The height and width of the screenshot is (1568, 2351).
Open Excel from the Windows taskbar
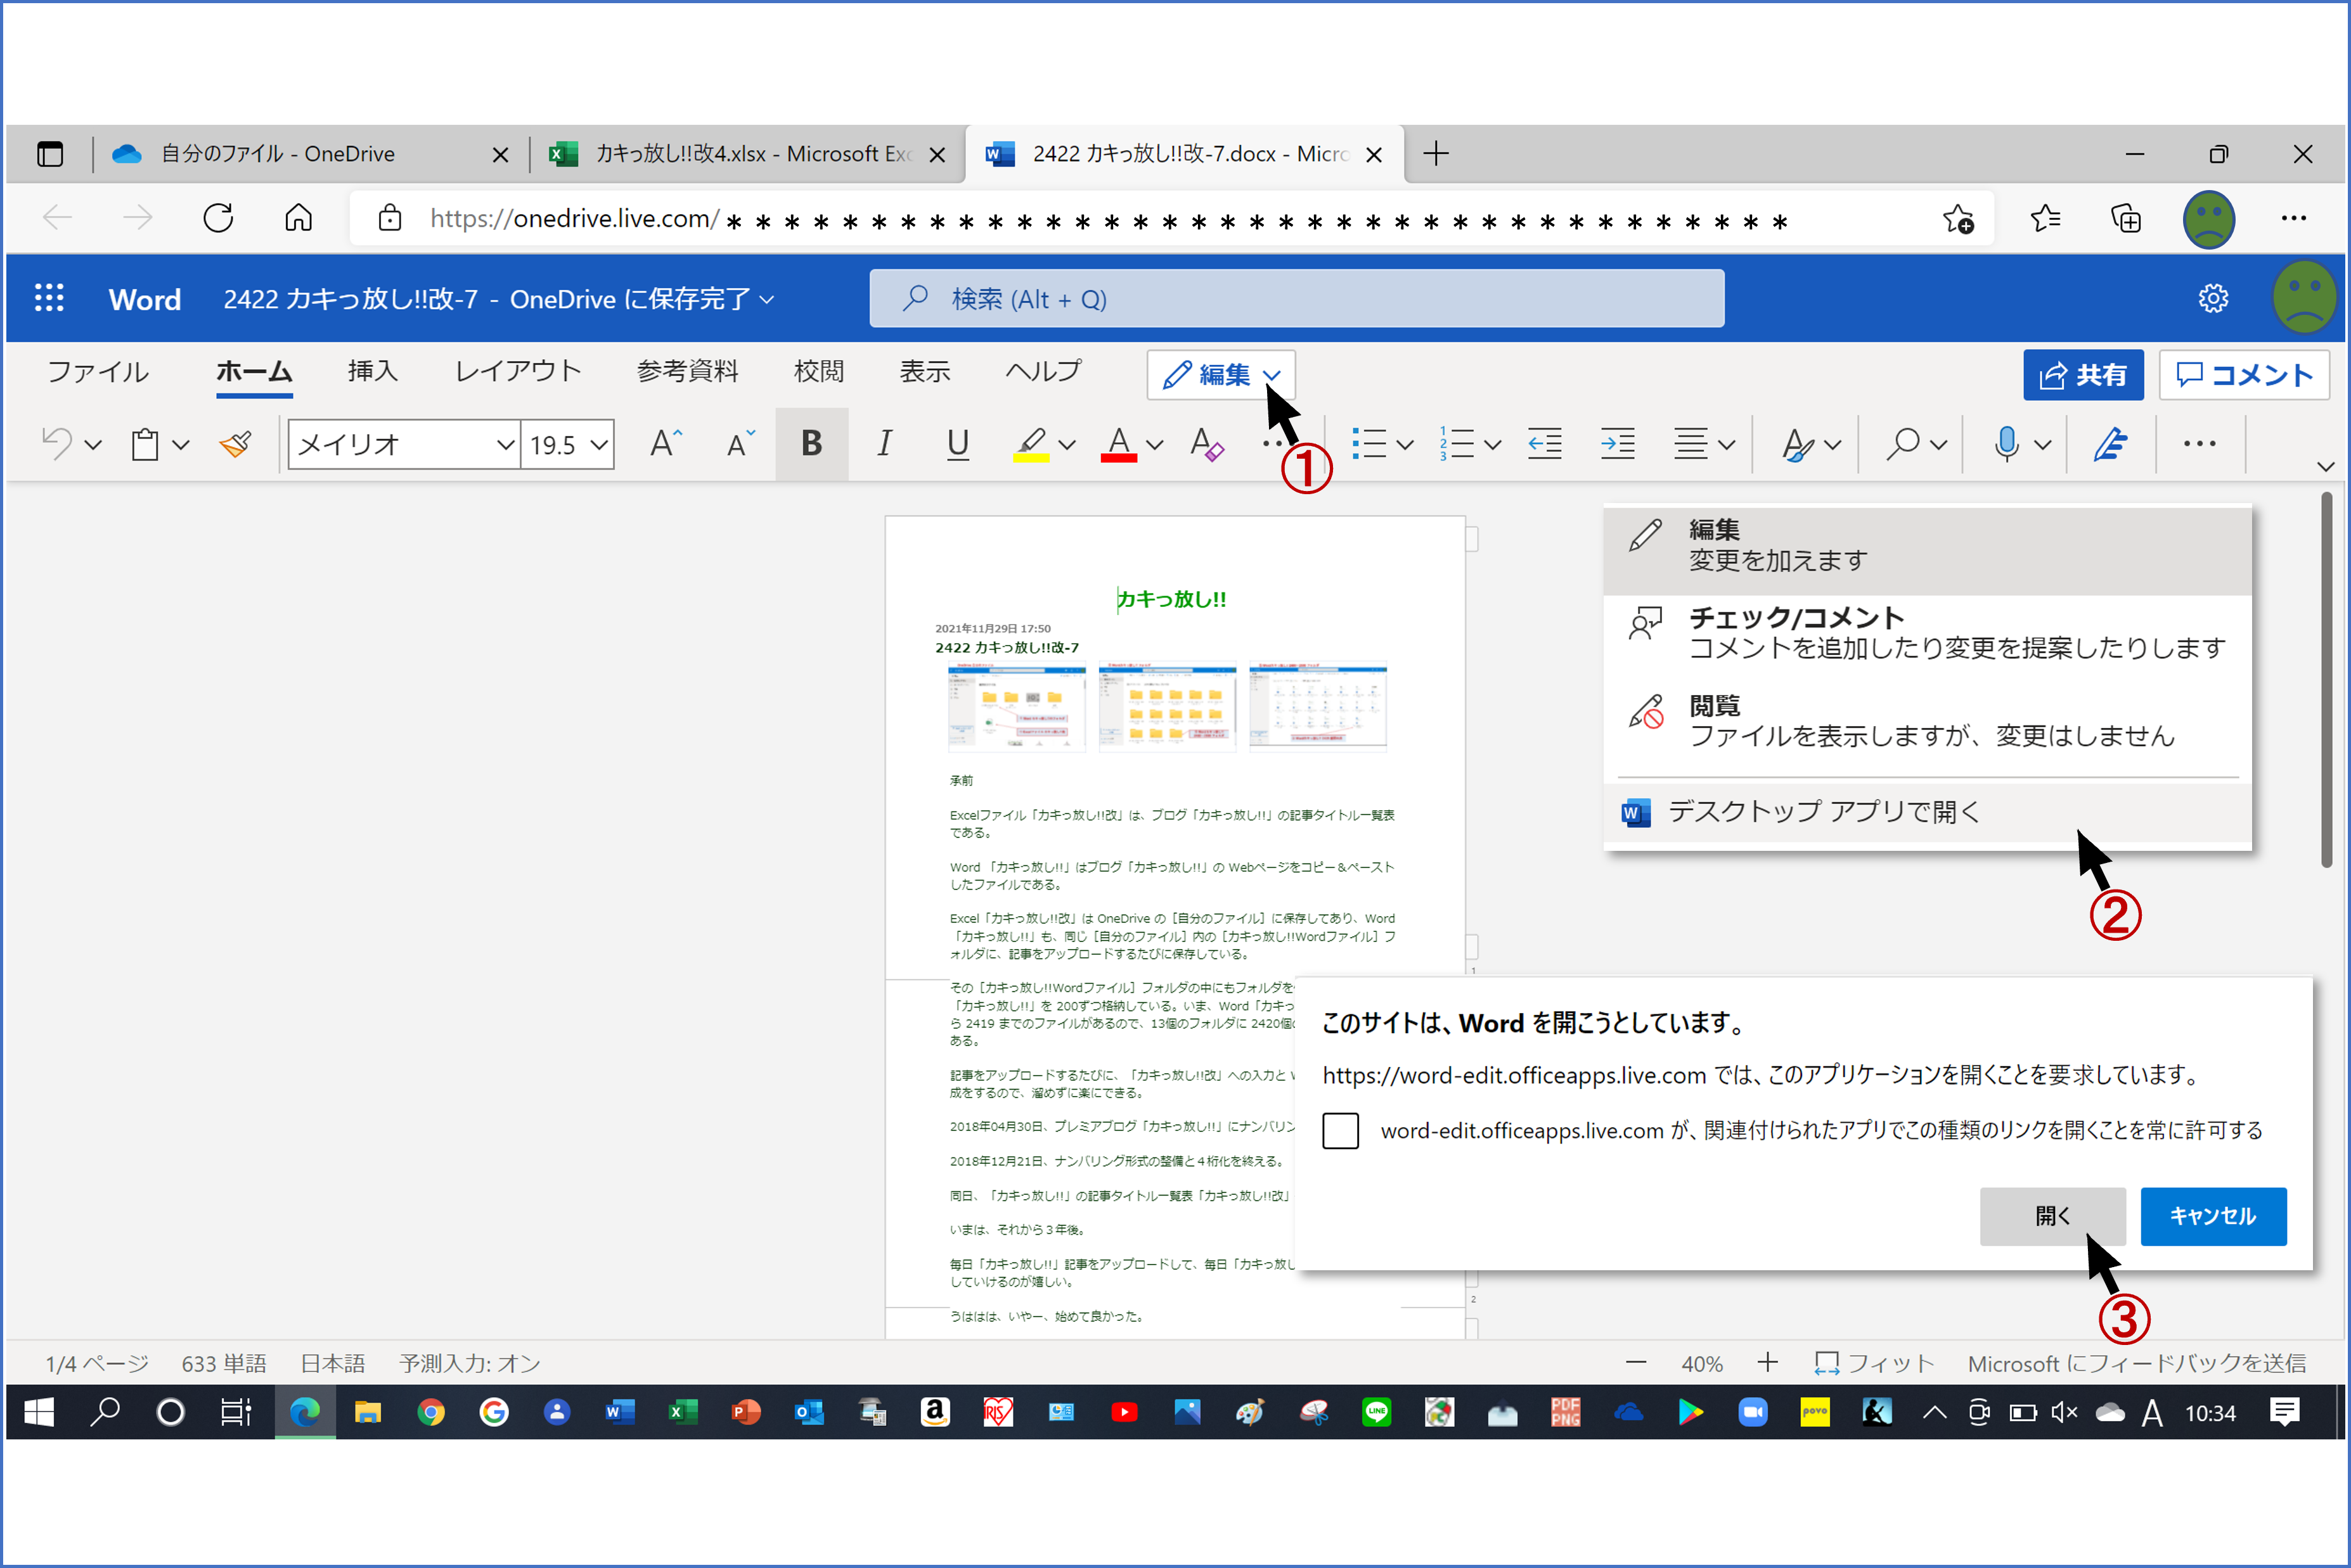(682, 1412)
